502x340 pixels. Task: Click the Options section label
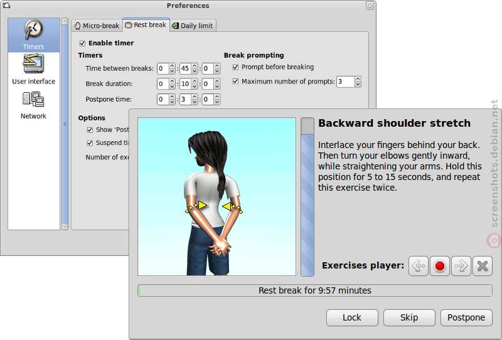click(92, 118)
